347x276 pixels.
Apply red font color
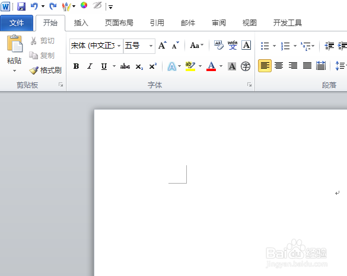pos(211,66)
